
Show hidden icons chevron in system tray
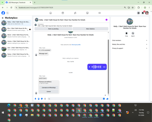(x=133, y=113)
